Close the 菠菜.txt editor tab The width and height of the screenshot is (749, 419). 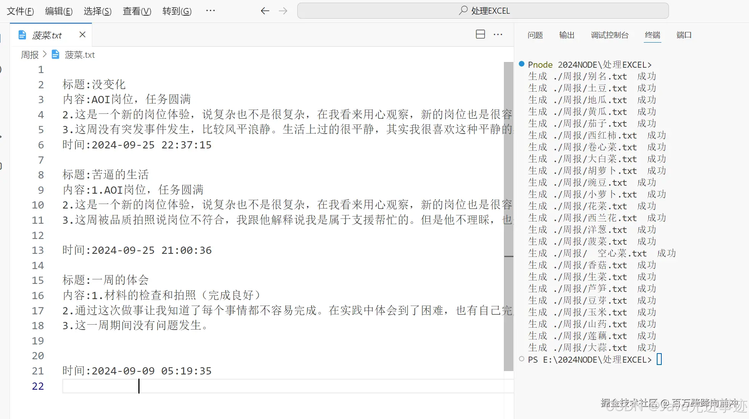click(82, 34)
